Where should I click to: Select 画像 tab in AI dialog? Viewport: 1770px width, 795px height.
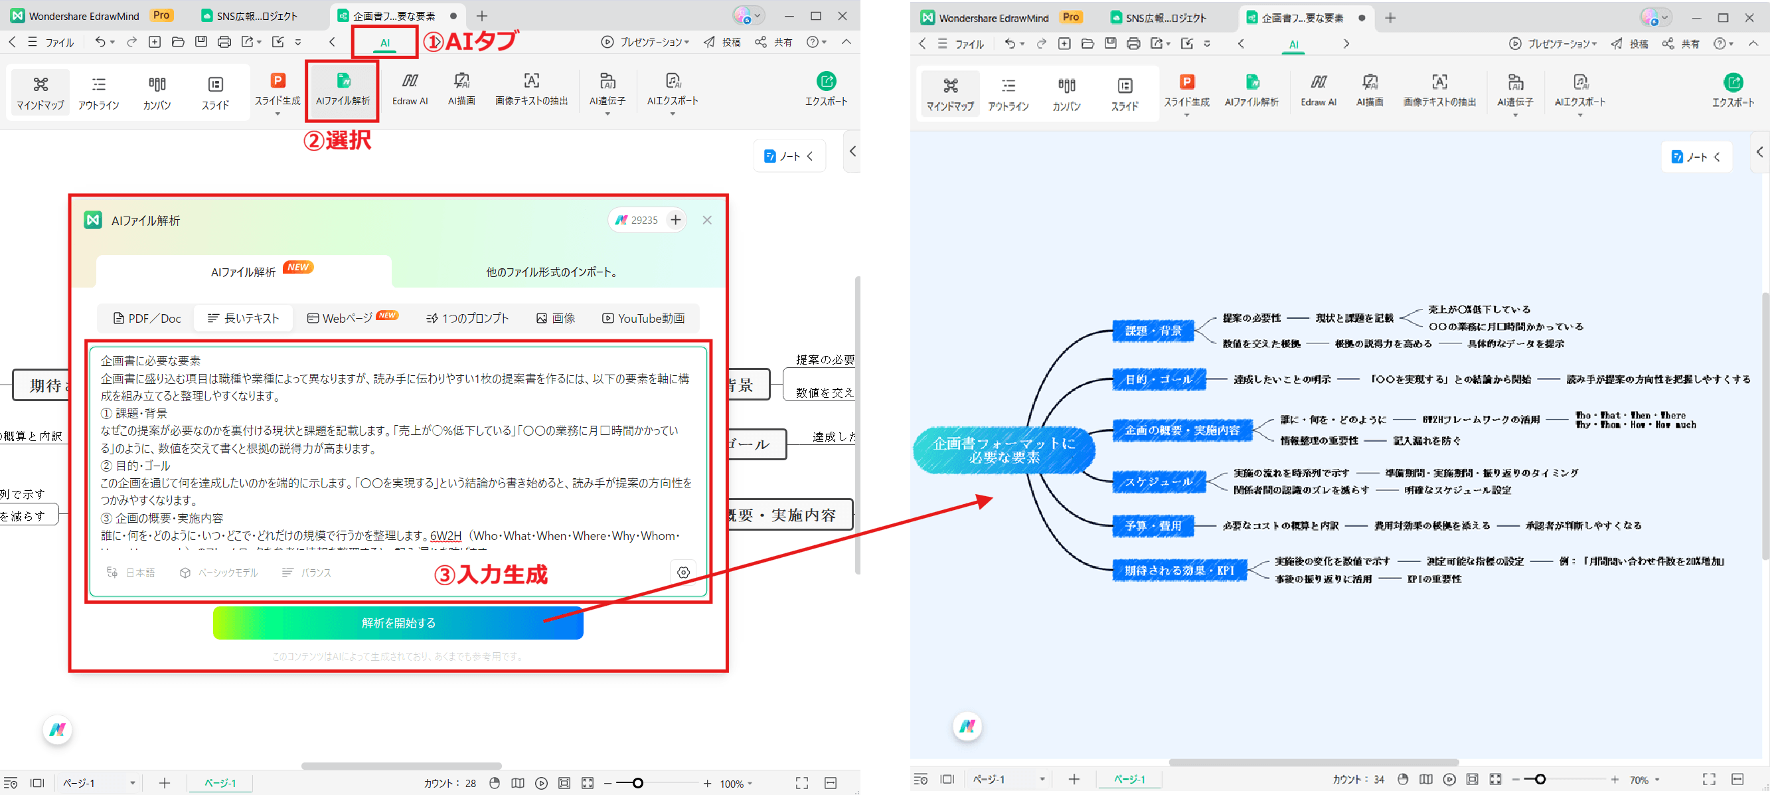[x=556, y=318]
